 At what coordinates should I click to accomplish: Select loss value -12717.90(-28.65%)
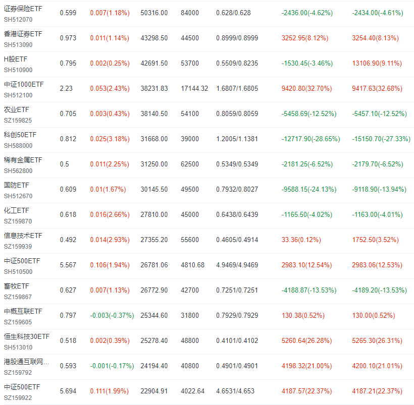tap(311, 139)
